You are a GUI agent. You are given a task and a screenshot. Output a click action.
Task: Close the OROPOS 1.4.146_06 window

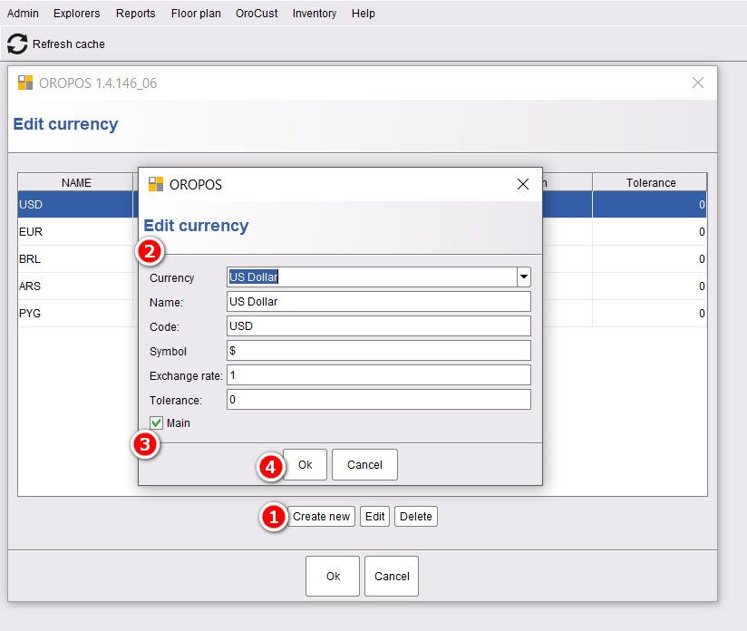698,83
